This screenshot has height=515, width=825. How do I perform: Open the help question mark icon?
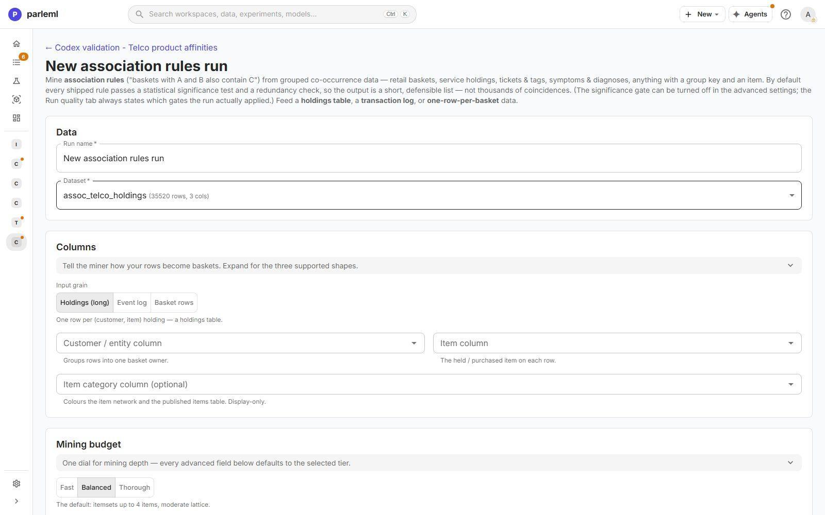[785, 14]
